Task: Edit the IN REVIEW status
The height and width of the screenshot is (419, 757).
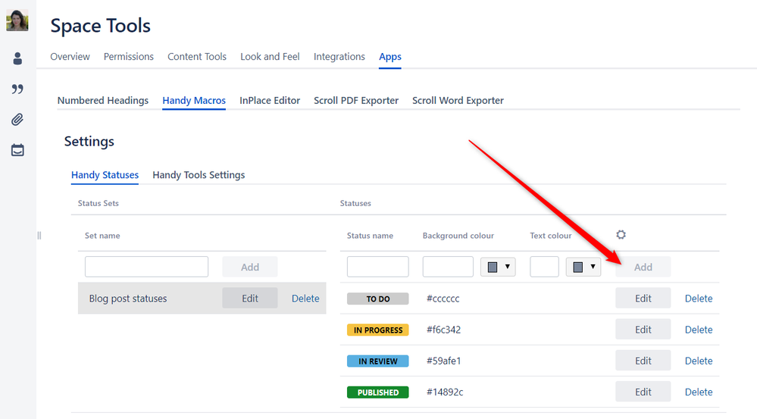Action: pyautogui.click(x=643, y=361)
